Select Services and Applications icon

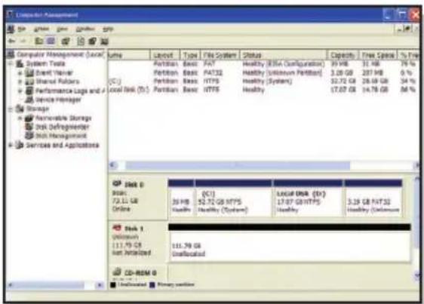click(20, 145)
